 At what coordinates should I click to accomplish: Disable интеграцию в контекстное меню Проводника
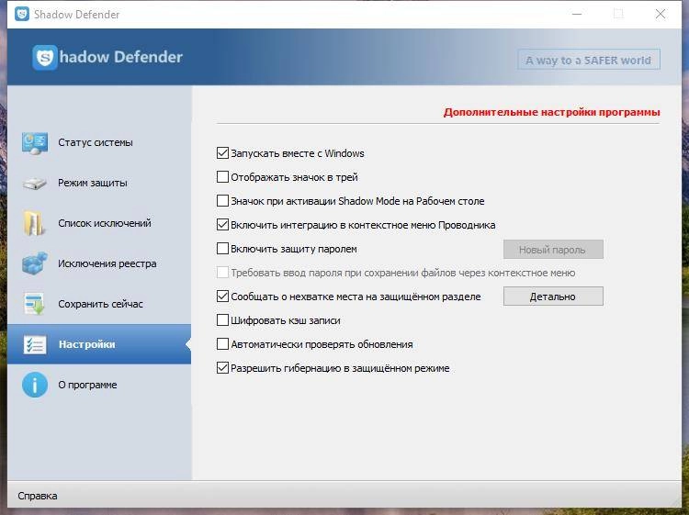point(223,225)
